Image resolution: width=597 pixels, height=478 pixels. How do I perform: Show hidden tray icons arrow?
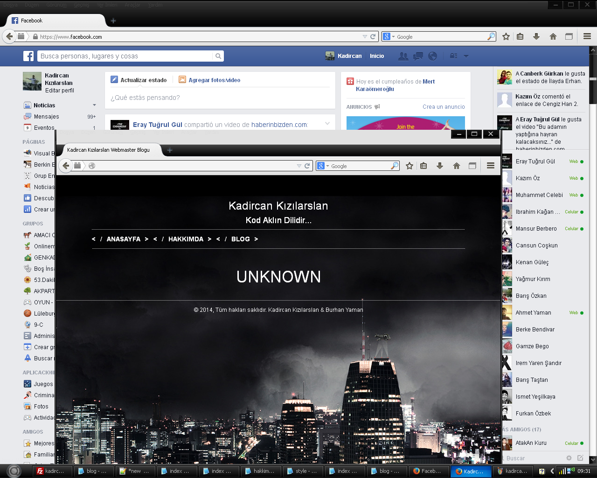(552, 471)
